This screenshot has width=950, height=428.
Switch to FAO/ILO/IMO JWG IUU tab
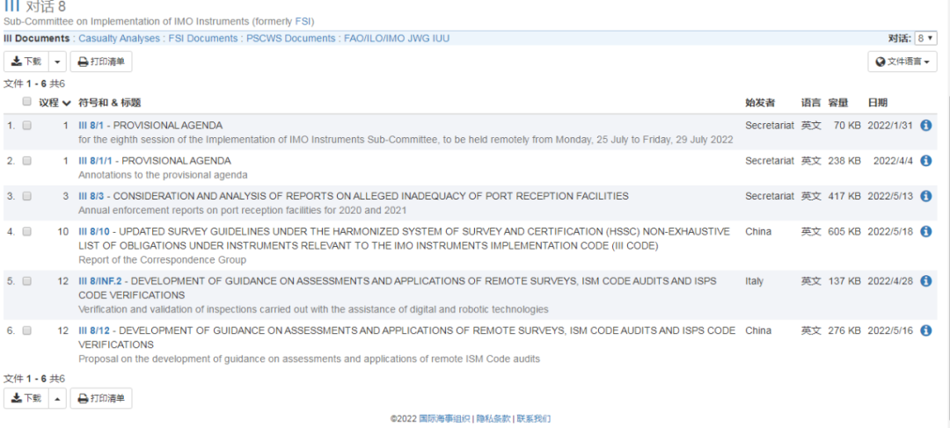pyautogui.click(x=397, y=38)
